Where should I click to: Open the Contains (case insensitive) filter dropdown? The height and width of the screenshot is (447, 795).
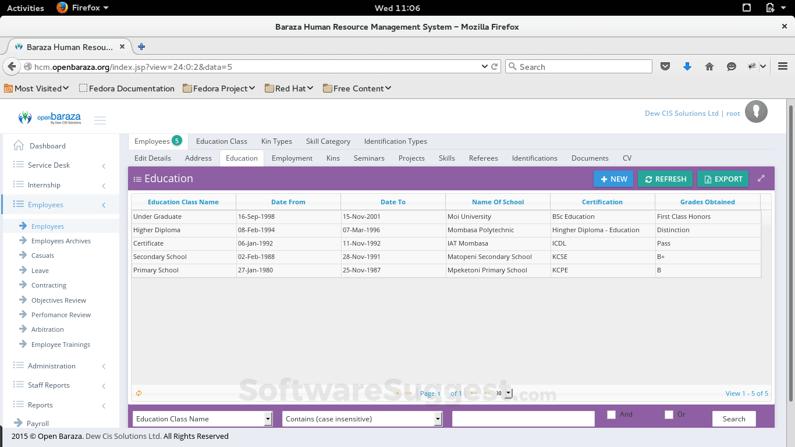pyautogui.click(x=362, y=418)
